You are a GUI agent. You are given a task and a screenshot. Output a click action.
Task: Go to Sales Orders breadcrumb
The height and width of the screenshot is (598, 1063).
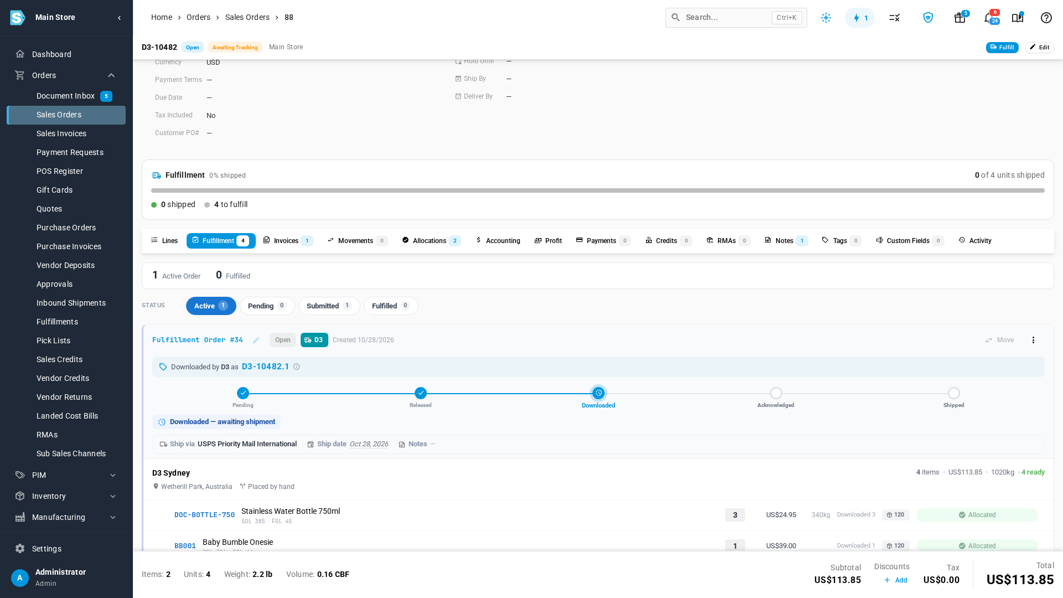tap(247, 17)
